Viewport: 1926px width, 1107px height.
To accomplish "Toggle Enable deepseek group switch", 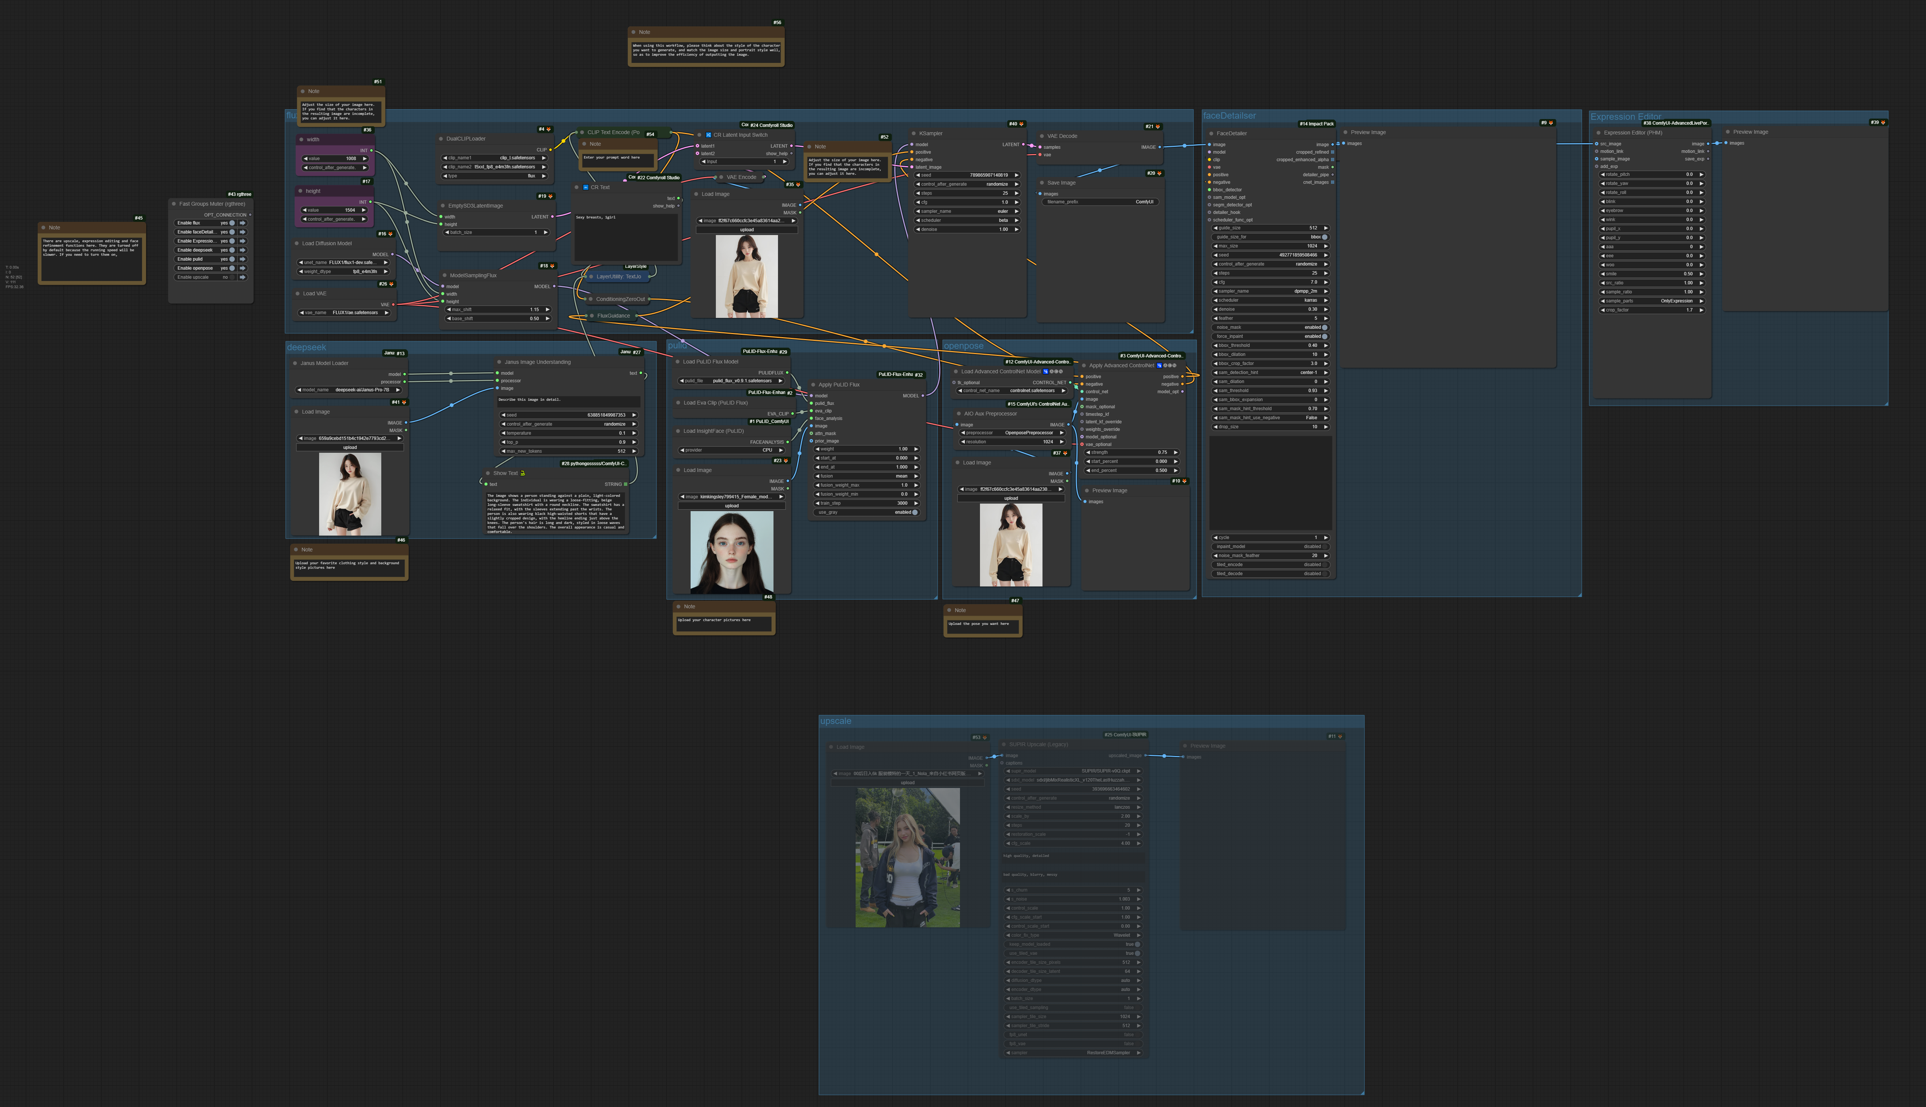I will click(x=233, y=250).
